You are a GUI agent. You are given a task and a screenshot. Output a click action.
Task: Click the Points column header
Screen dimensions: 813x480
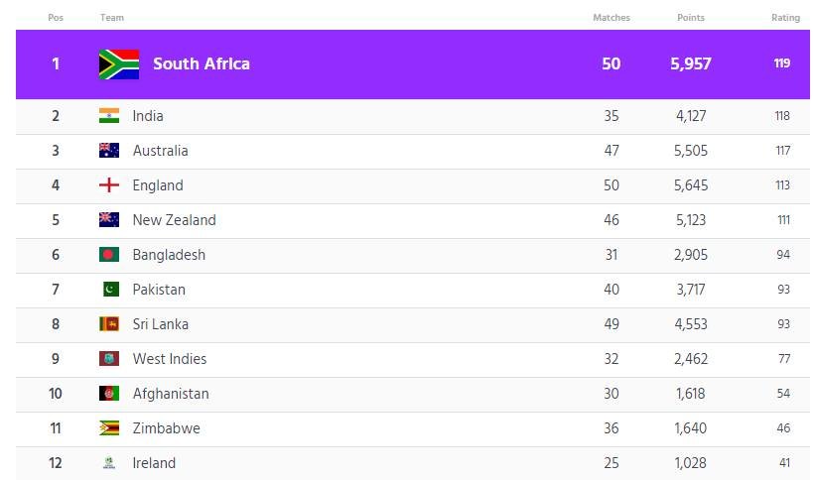691,18
